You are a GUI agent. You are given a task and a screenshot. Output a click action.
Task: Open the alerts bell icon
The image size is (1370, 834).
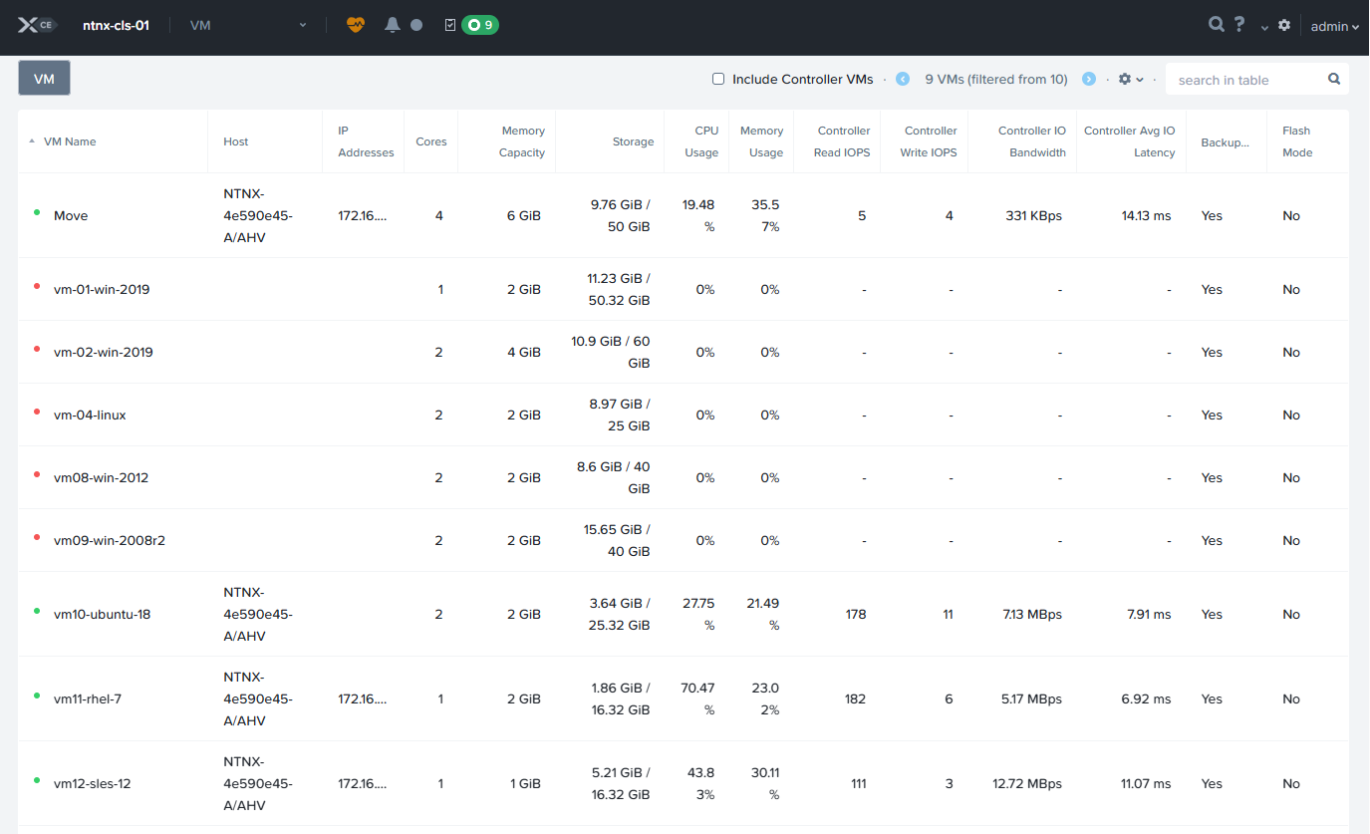(393, 25)
